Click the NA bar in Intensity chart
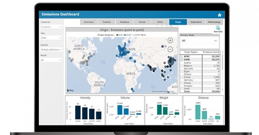 coord(85,113)
